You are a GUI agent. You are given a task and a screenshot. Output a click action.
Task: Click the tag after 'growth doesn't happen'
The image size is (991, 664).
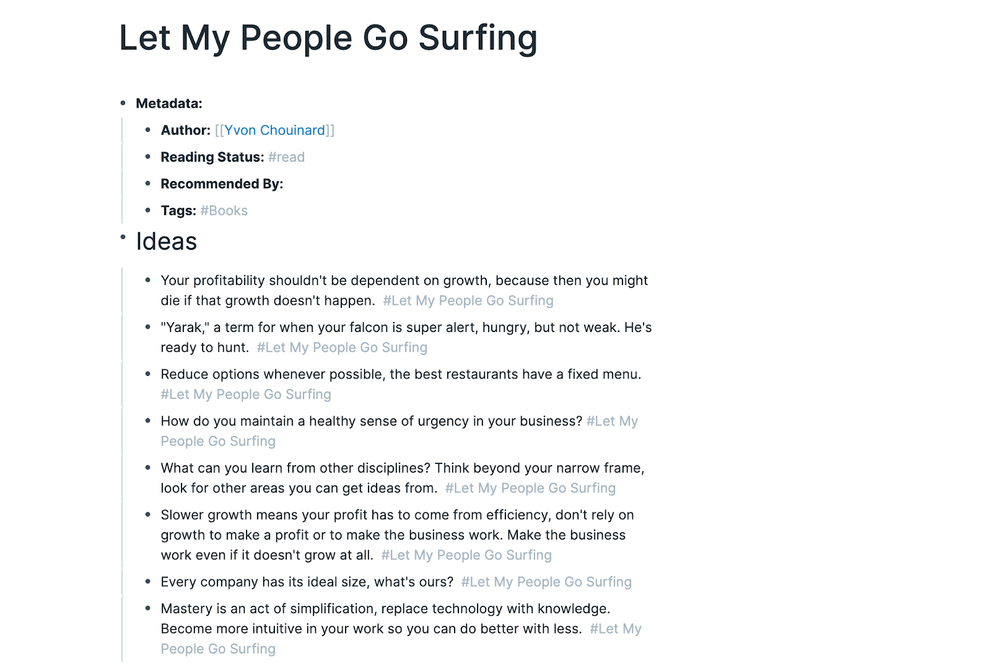coord(468,300)
